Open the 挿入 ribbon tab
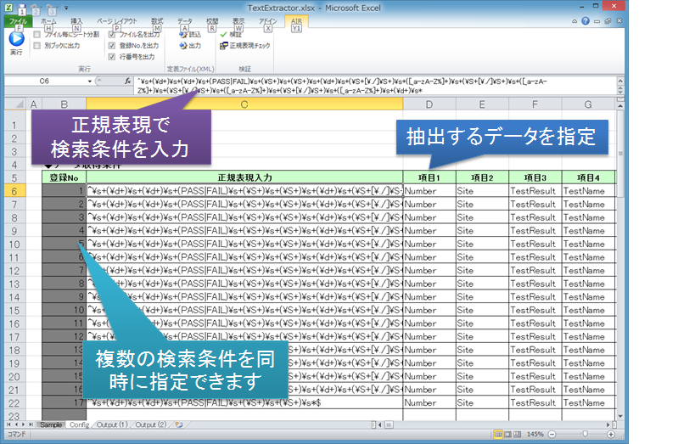This screenshot has height=444, width=695. [x=76, y=21]
